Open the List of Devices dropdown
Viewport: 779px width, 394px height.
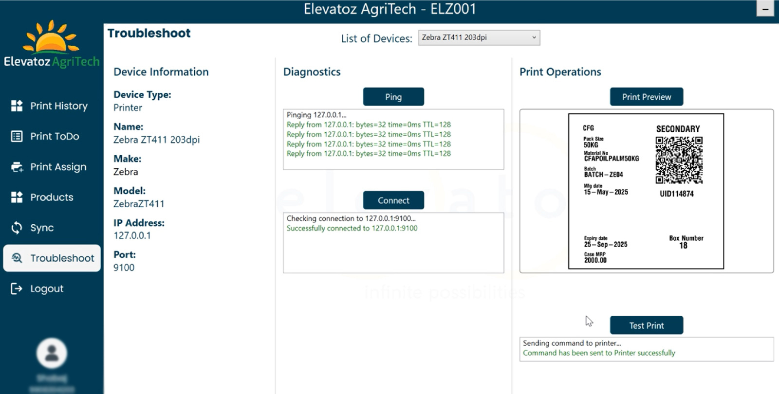coord(478,38)
